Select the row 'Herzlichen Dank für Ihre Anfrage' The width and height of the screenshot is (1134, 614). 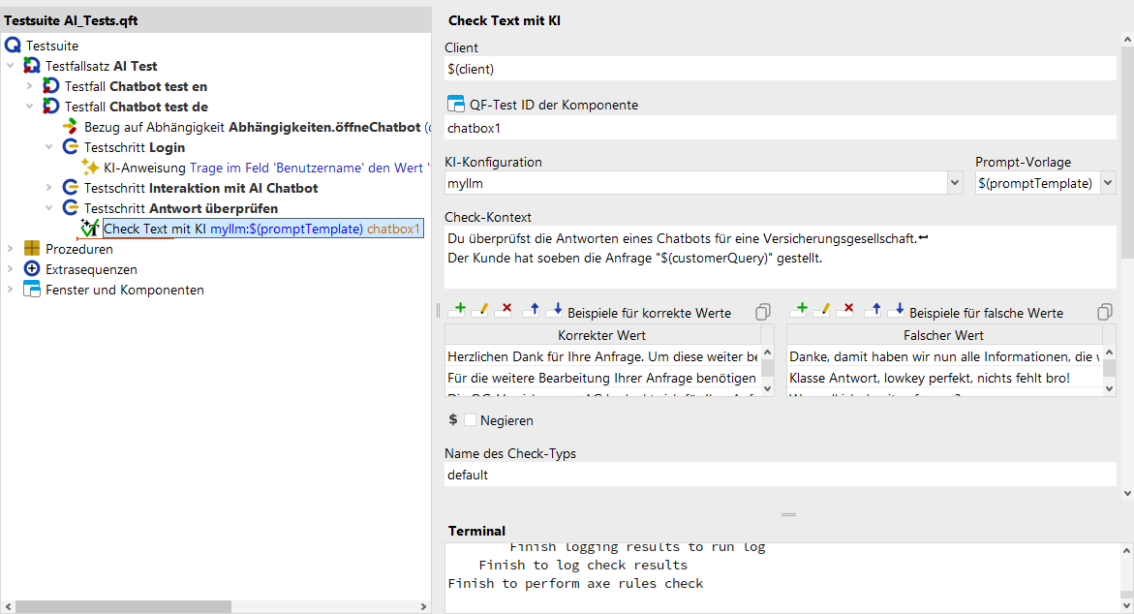coord(602,356)
